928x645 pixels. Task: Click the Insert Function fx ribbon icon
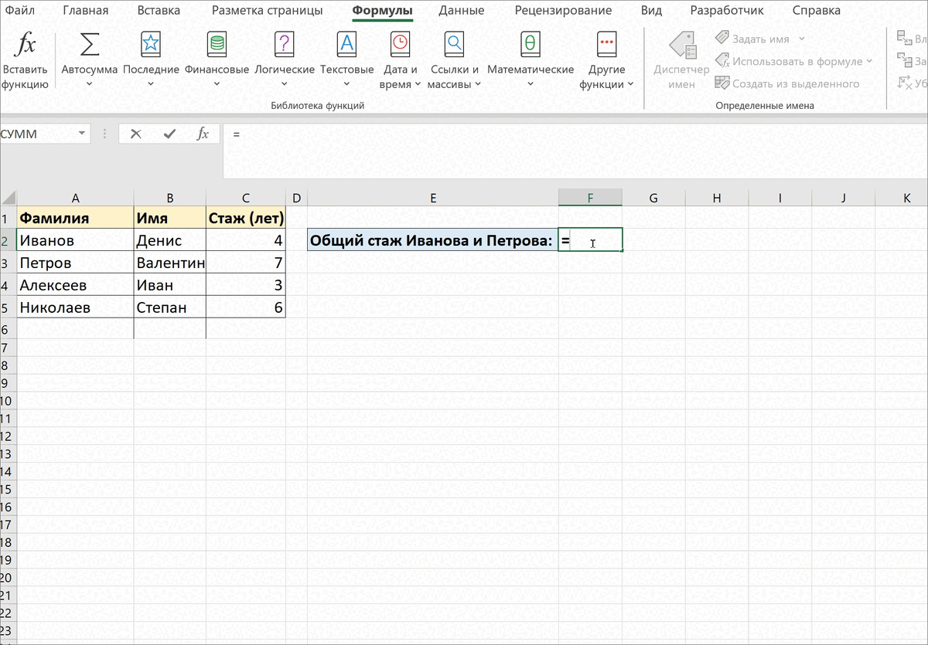click(26, 45)
